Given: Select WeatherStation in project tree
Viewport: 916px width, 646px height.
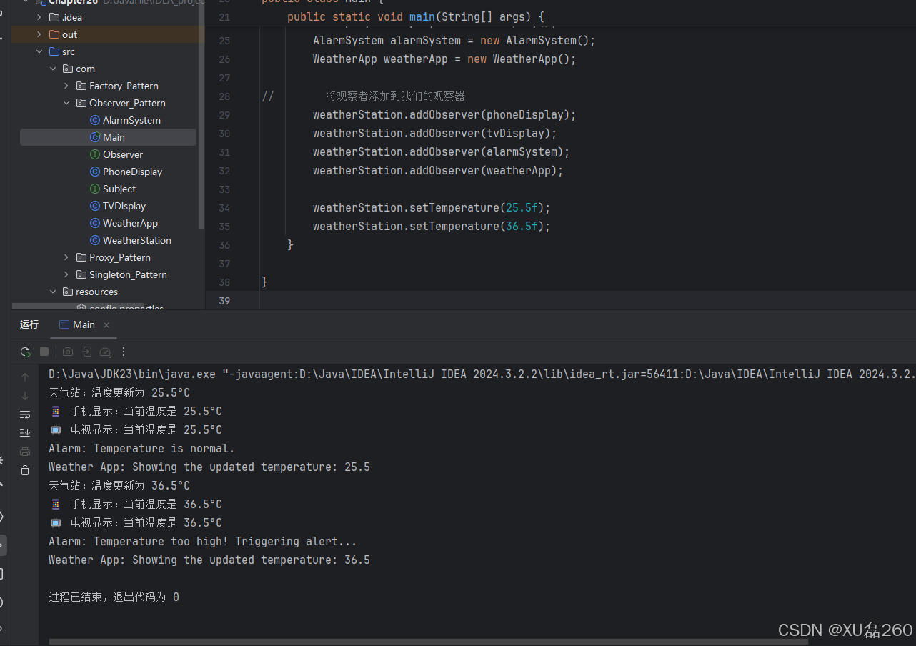Looking at the screenshot, I should [137, 240].
